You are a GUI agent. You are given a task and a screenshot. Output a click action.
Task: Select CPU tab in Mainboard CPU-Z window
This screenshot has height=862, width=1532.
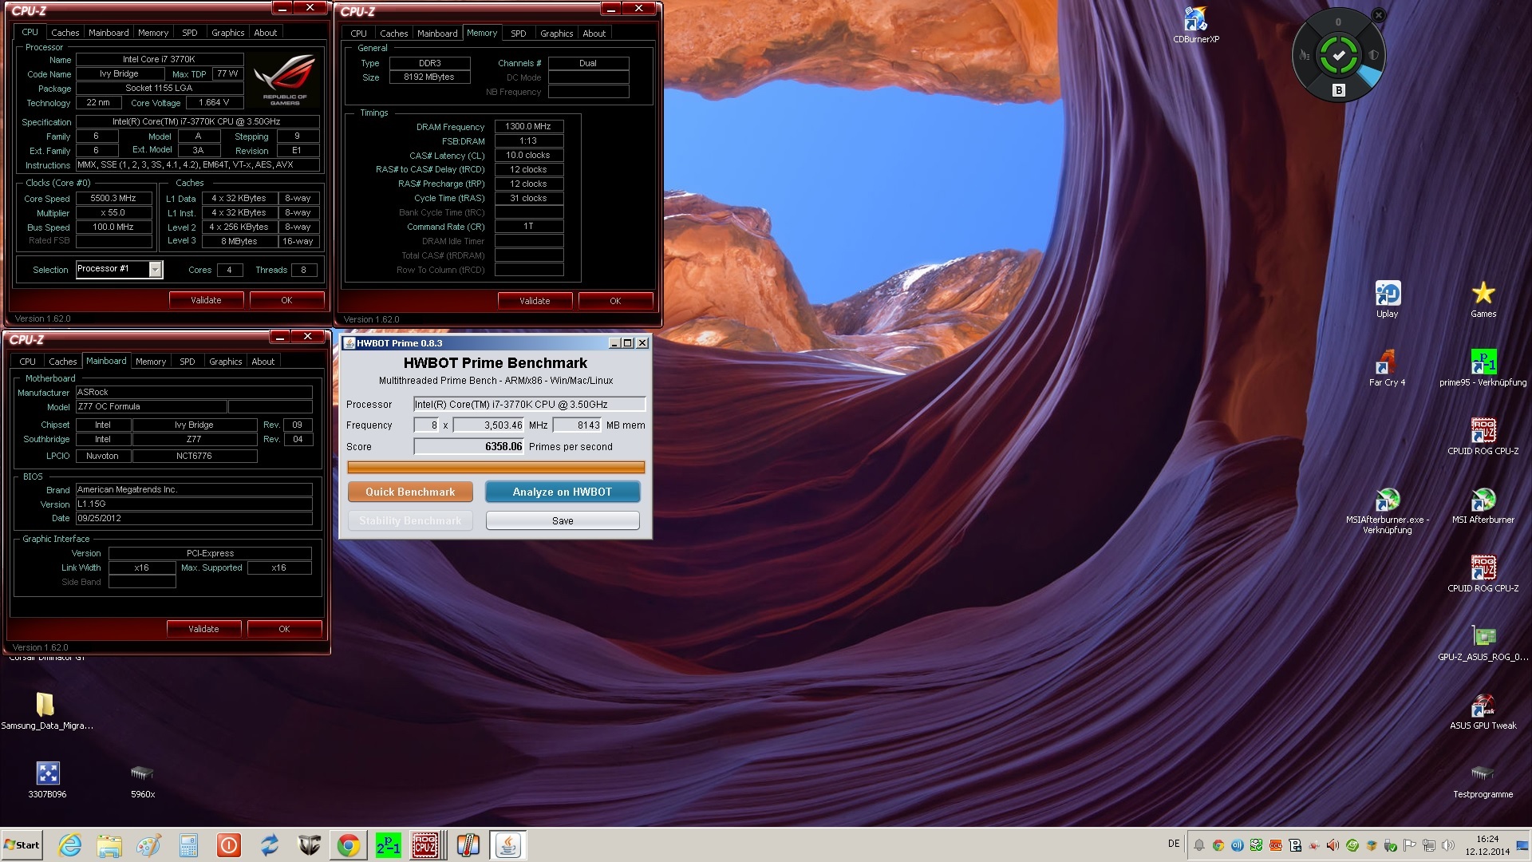[x=27, y=362]
